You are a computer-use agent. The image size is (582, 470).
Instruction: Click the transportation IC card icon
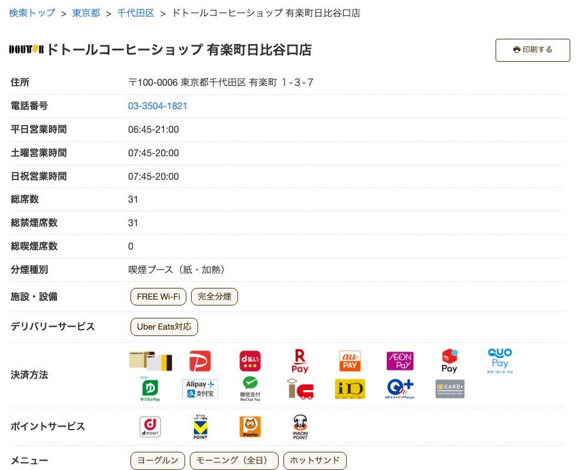point(300,389)
